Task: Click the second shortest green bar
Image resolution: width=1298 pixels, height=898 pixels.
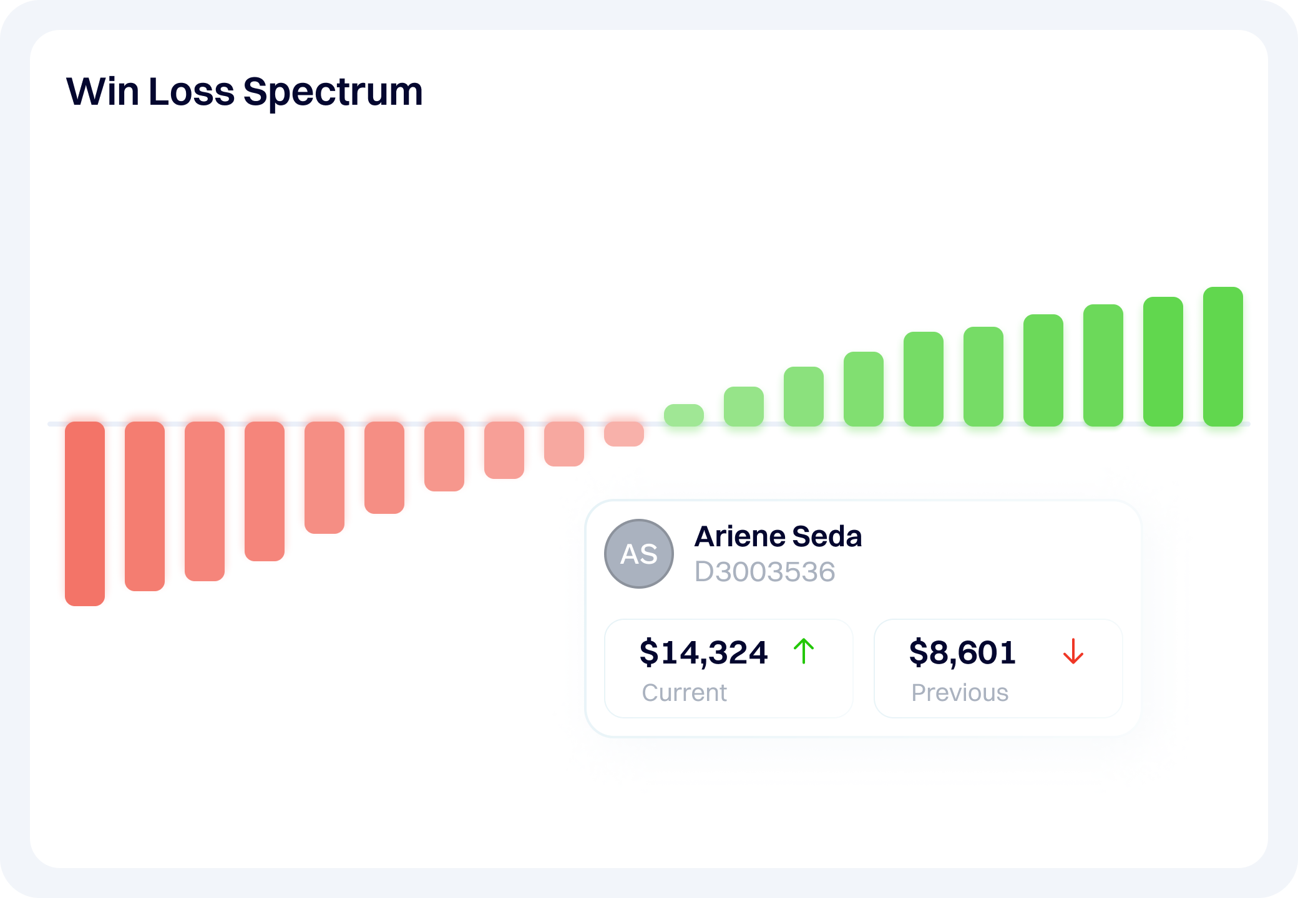Action: [744, 407]
